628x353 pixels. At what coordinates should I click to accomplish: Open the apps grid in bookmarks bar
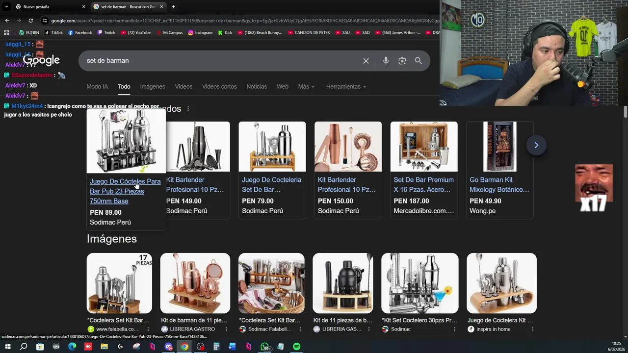coord(6,33)
